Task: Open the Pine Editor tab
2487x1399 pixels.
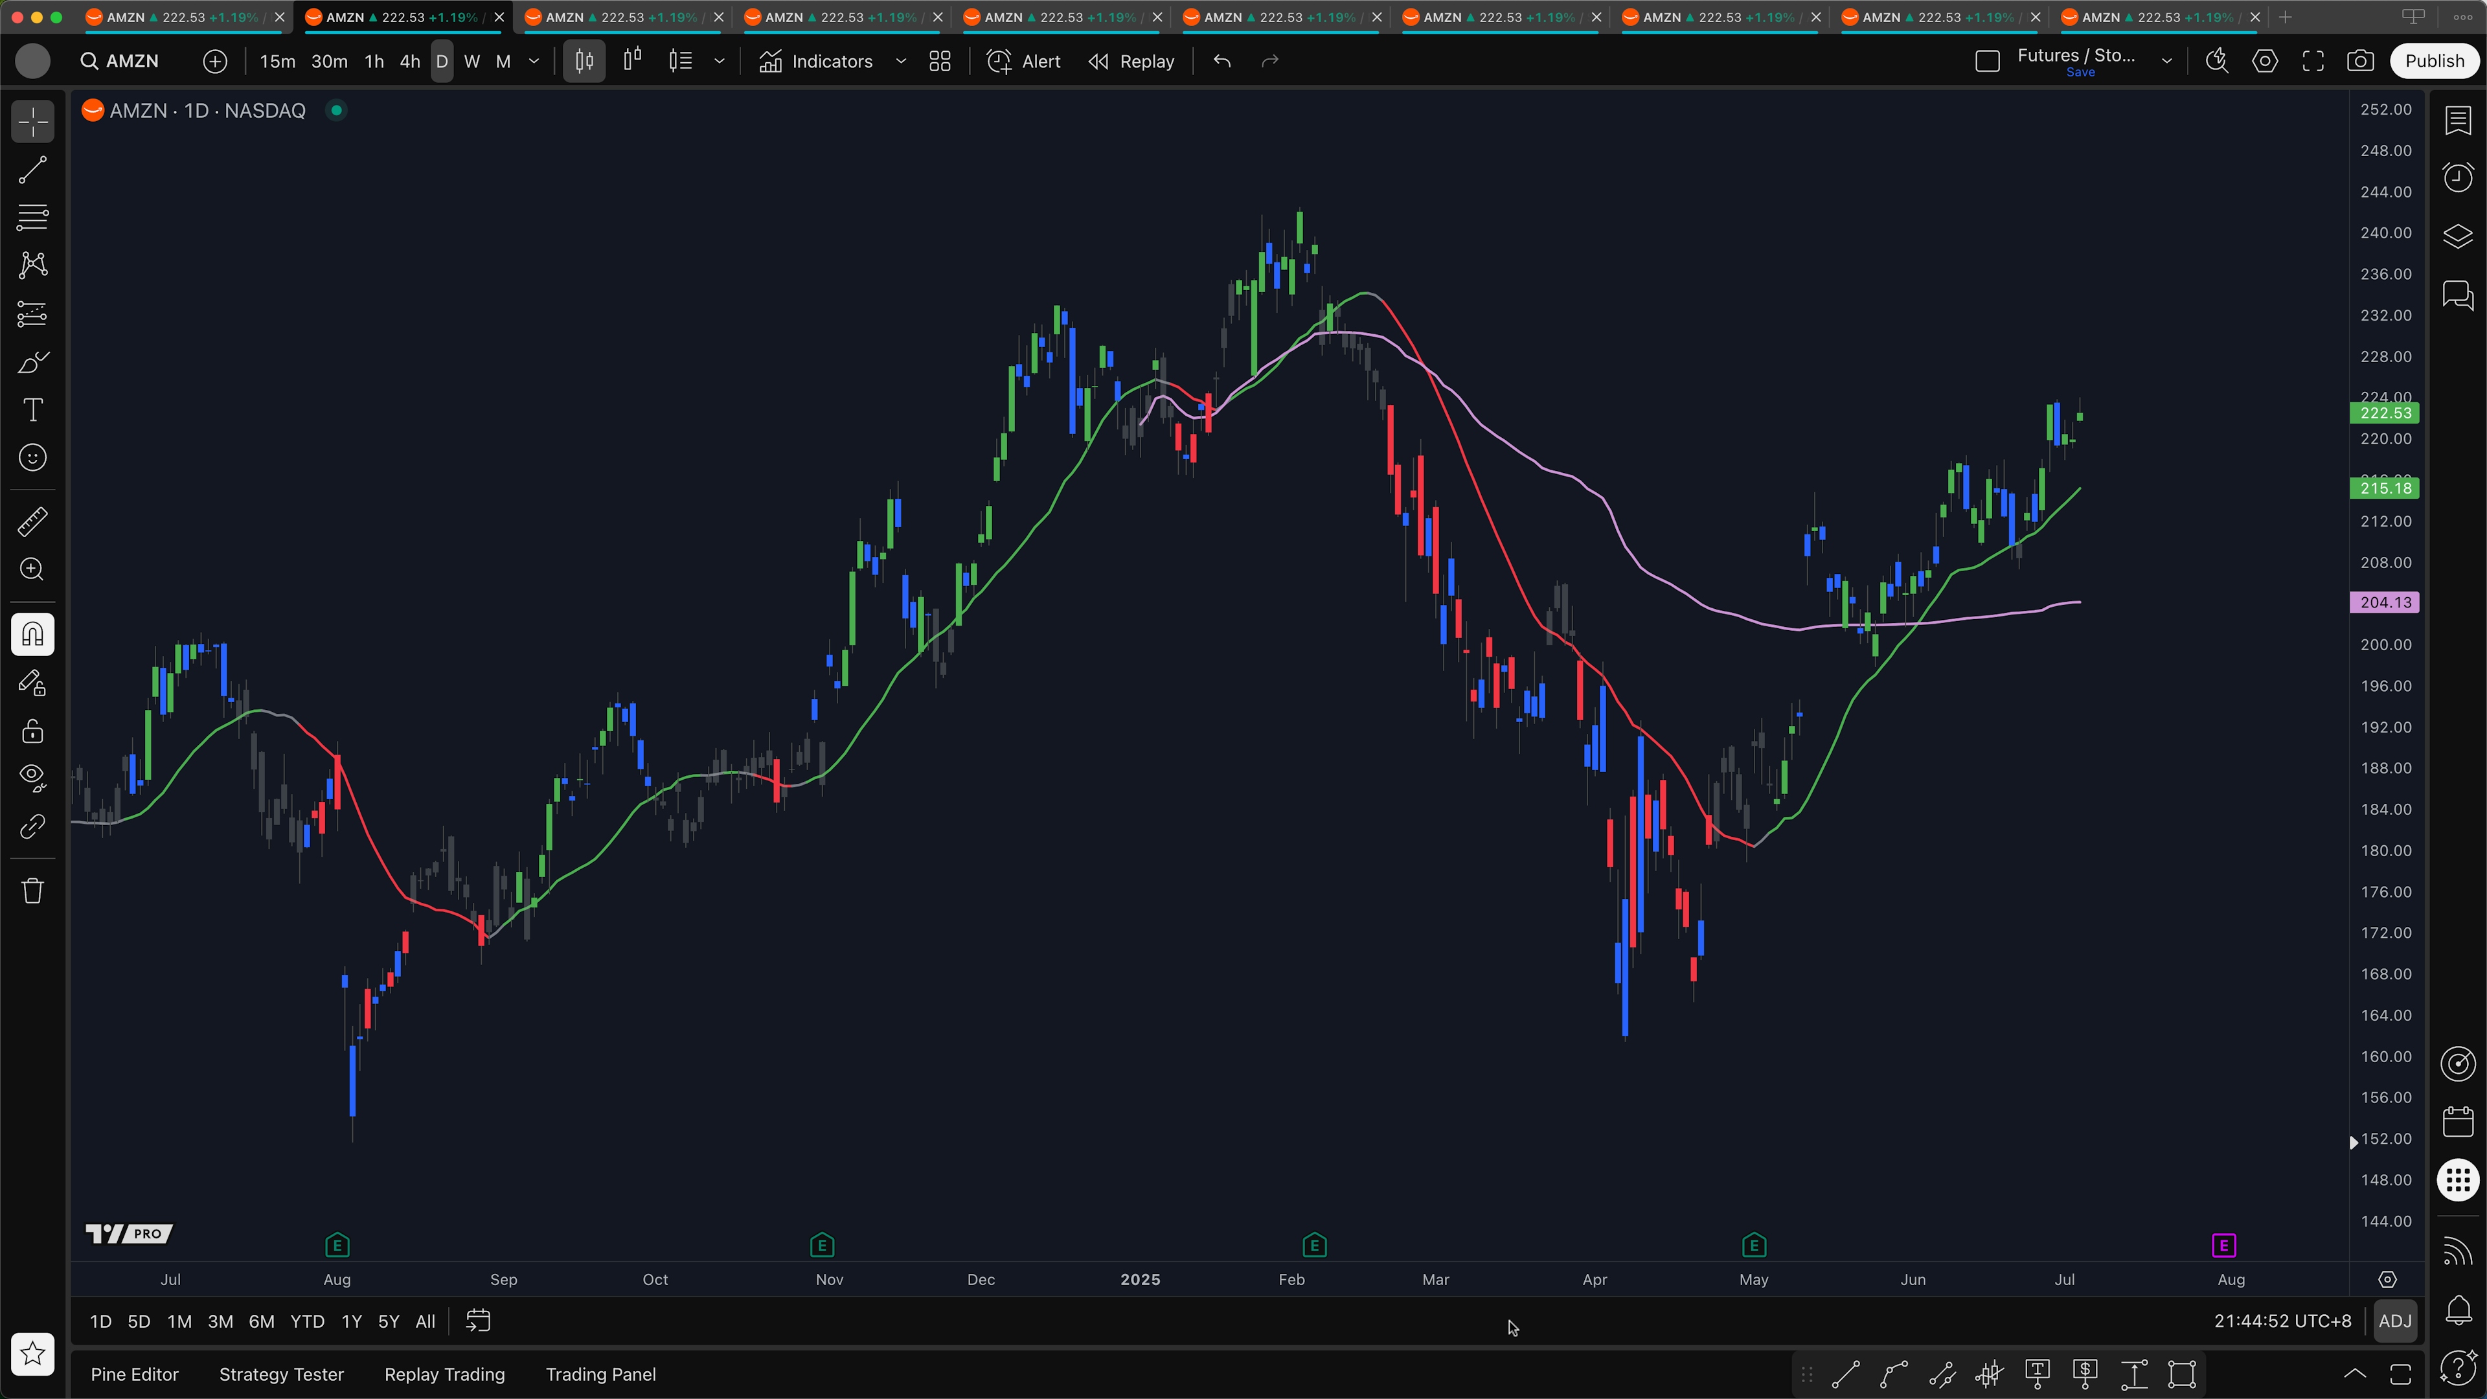Action: point(134,1374)
